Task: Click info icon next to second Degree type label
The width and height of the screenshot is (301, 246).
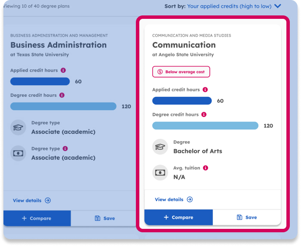Action: click(65, 149)
